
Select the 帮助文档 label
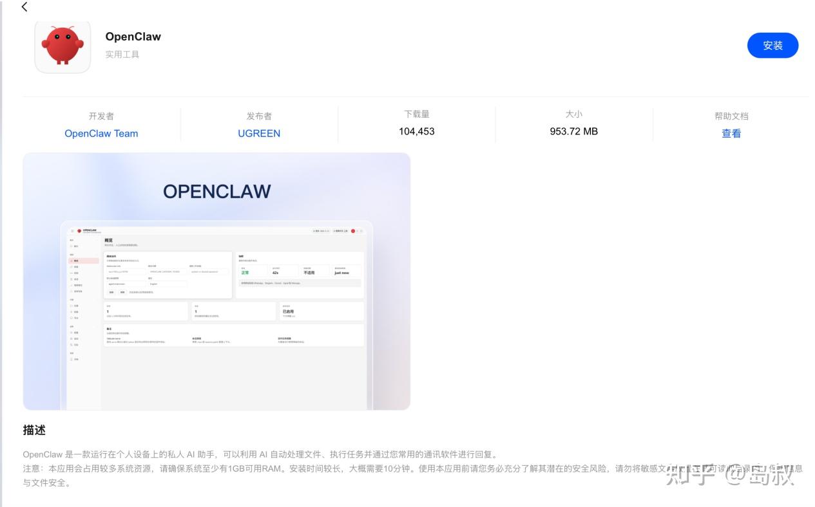pyautogui.click(x=731, y=116)
